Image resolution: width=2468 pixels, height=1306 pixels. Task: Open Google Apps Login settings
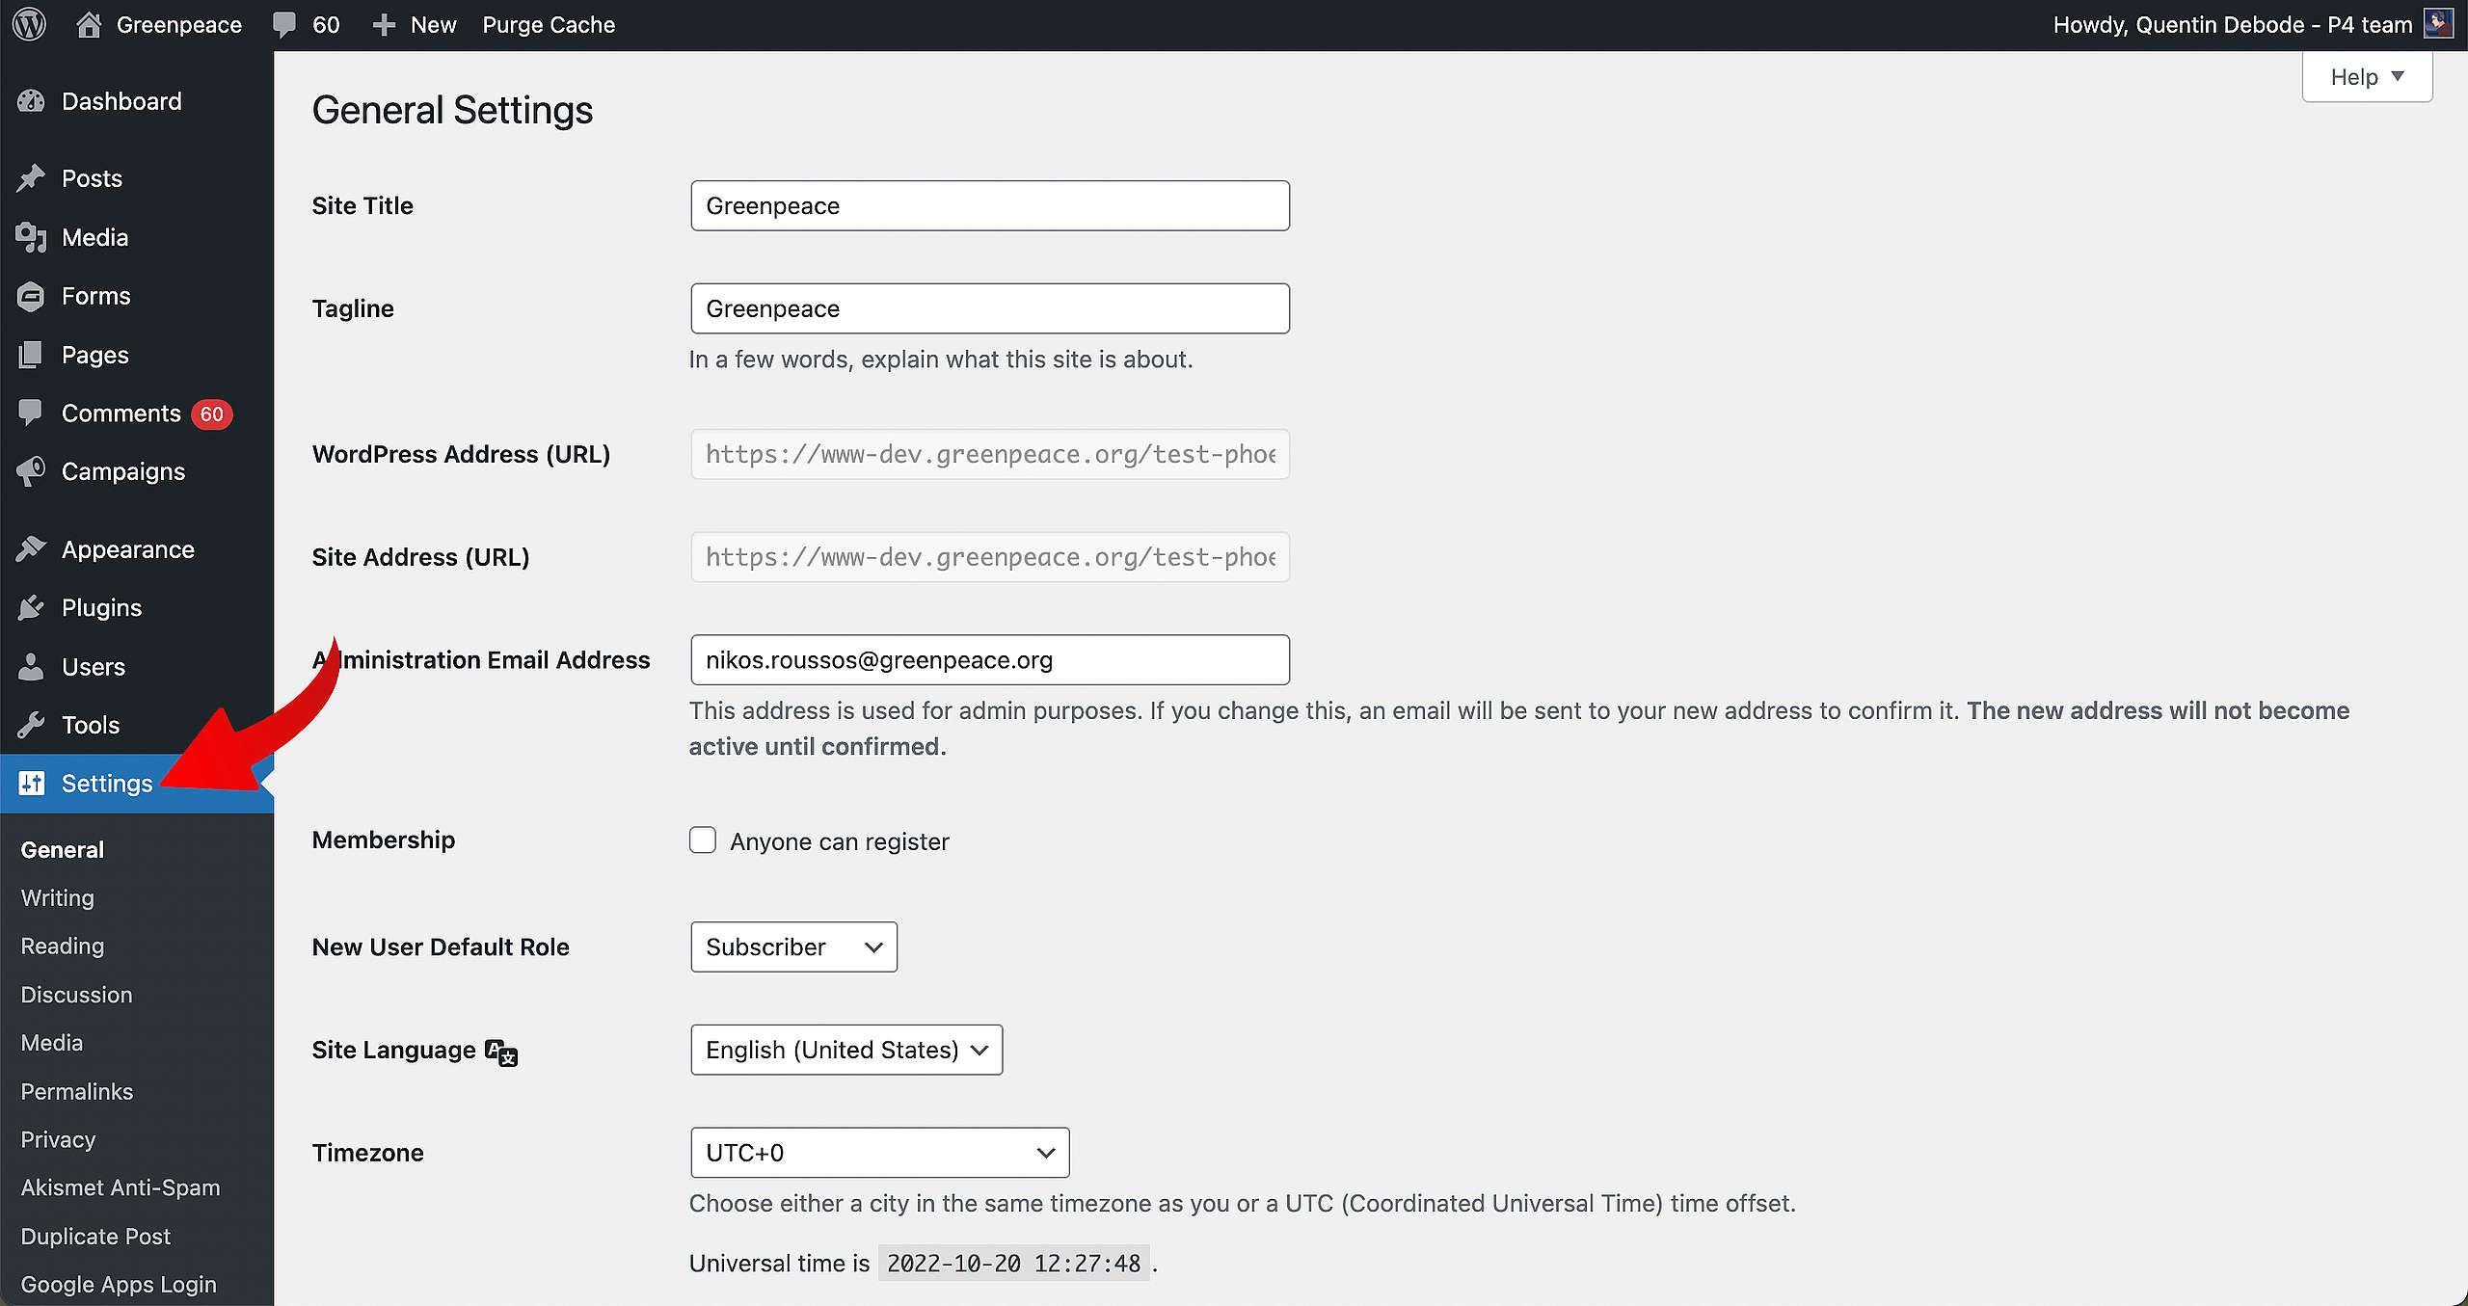click(x=118, y=1284)
